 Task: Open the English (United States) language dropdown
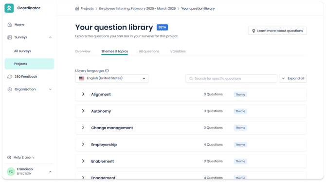click(112, 78)
